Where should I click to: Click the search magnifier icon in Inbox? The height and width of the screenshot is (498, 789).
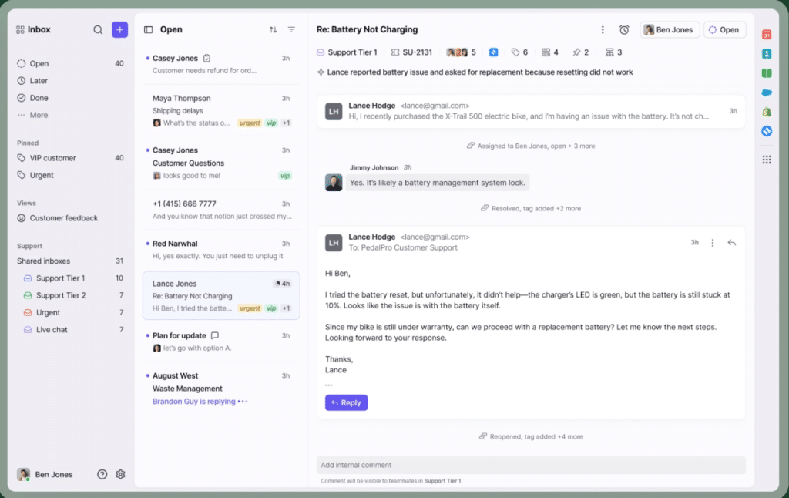[x=98, y=30]
